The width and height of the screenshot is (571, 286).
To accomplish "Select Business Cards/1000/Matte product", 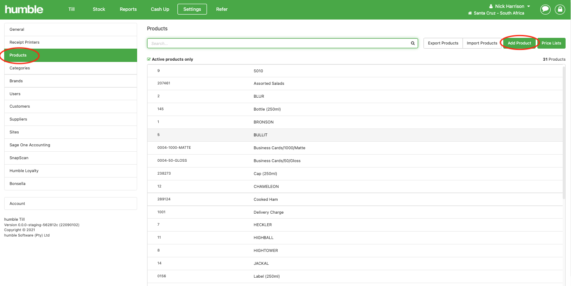I will [x=355, y=148].
